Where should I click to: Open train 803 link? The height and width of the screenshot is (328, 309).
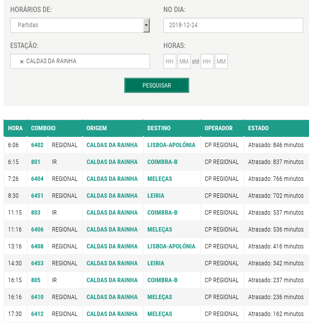36,212
